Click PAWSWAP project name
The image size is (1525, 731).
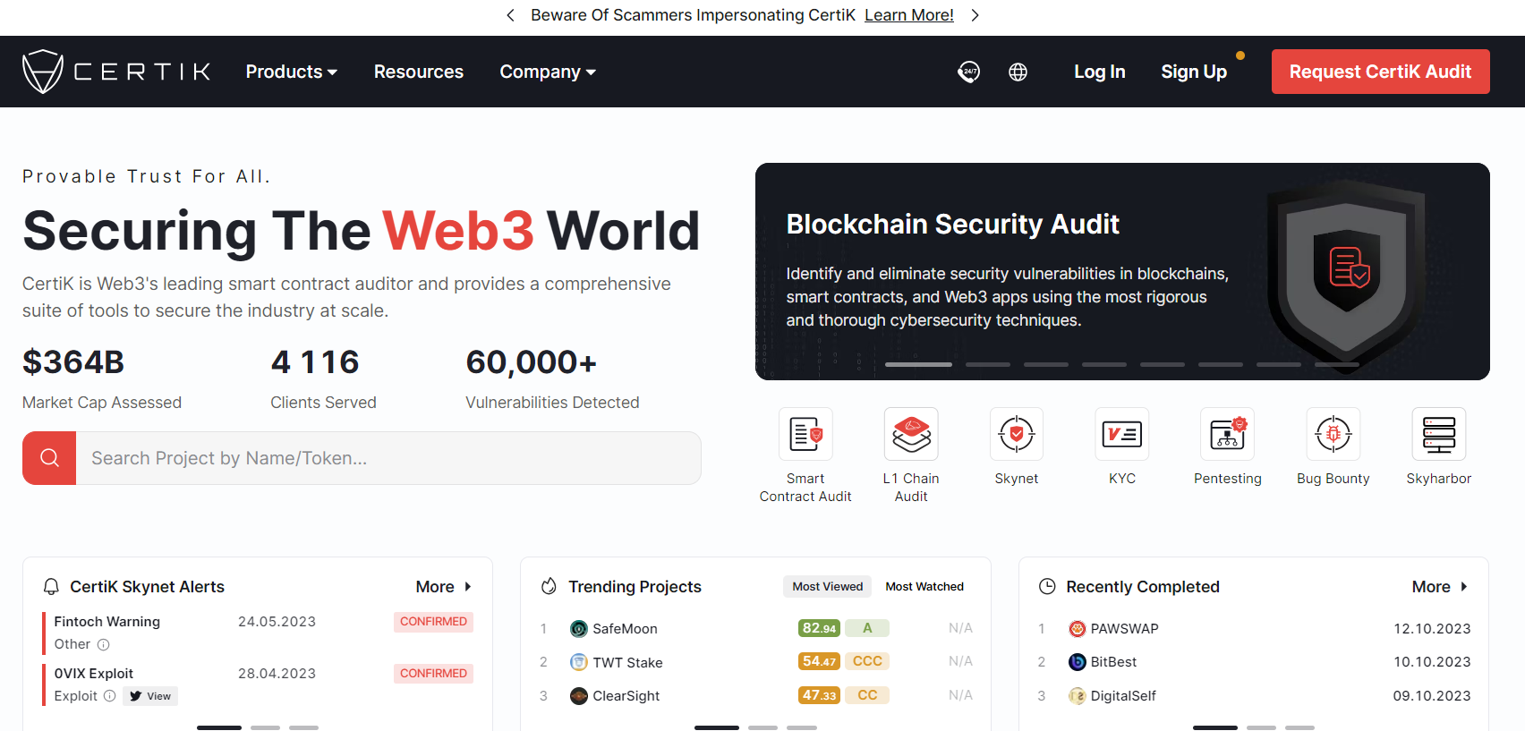coord(1124,629)
